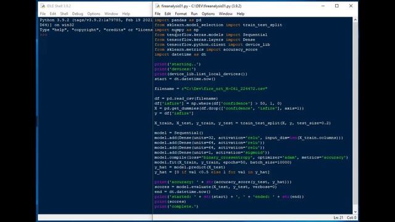Screen dimensions: 395x222
Task: Click the sigmoid Dense layer line
Action: [x=212, y=152]
